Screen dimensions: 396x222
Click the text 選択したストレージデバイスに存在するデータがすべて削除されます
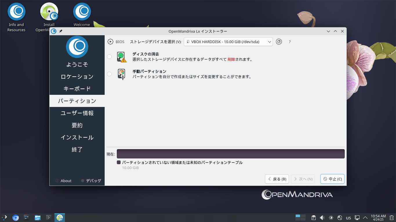tap(192, 60)
